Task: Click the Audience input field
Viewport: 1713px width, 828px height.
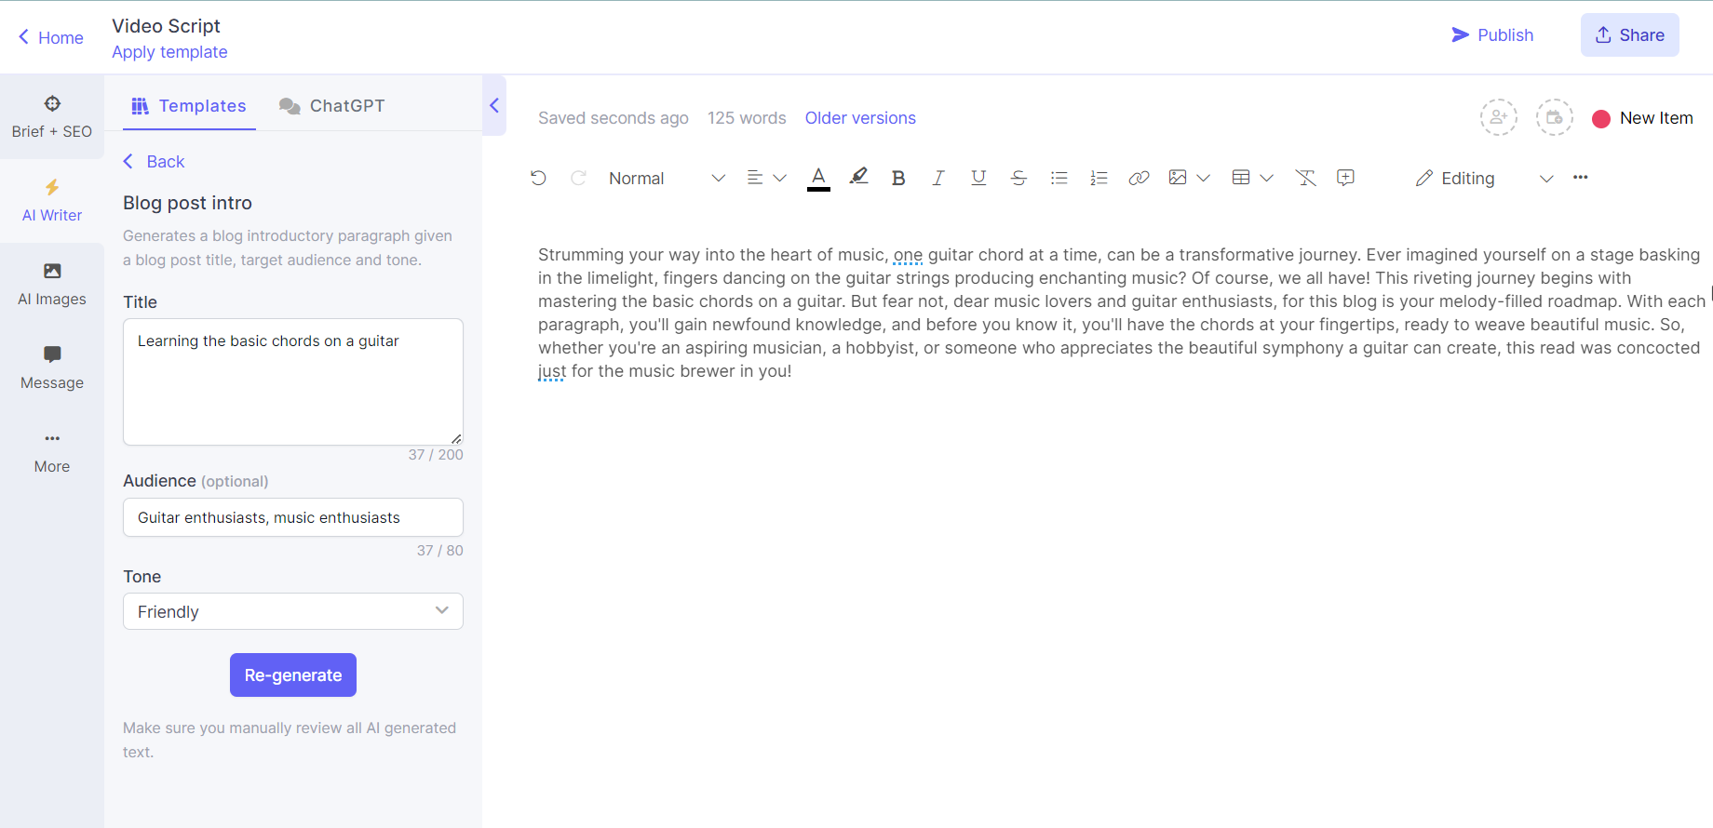Action: point(293,517)
